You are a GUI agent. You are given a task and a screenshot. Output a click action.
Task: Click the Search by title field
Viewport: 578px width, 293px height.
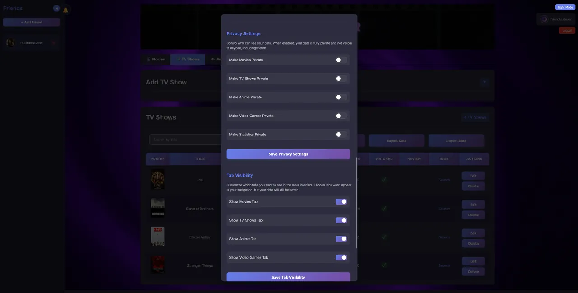click(x=186, y=140)
